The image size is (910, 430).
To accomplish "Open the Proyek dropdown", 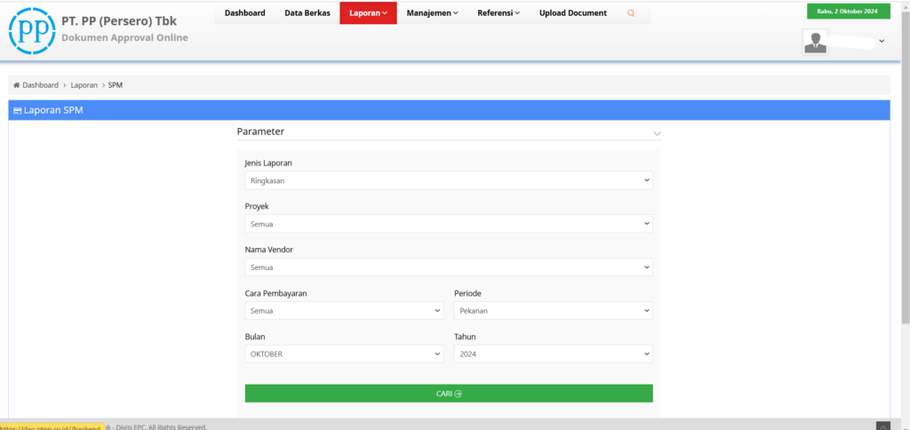I will (x=448, y=224).
